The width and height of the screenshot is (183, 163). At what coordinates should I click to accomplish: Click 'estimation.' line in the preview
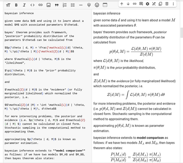pyautogui.click(x=101, y=131)
